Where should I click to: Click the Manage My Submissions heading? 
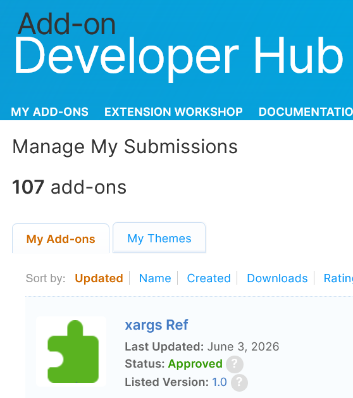coord(125,147)
